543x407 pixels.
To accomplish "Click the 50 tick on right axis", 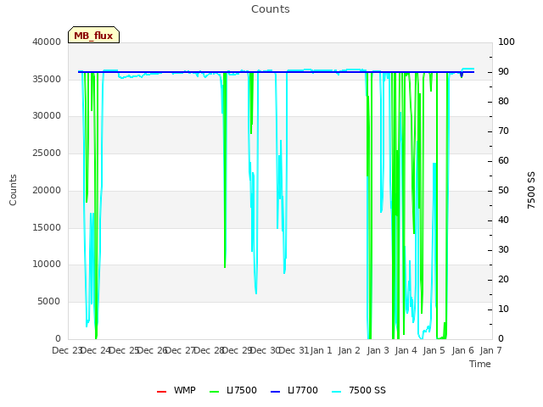I will 503,190.
